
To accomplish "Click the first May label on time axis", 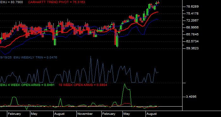I will [34, 114].
